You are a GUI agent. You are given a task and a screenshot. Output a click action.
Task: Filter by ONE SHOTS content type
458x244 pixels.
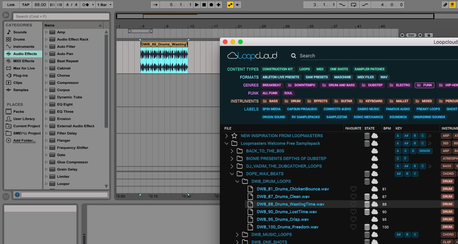(339, 69)
